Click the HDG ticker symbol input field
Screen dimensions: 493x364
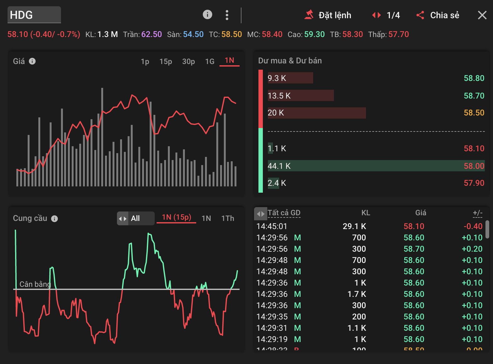(34, 15)
